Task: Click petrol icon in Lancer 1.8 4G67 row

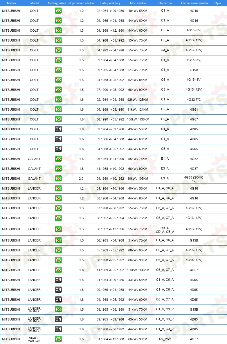Action: click(x=58, y=270)
